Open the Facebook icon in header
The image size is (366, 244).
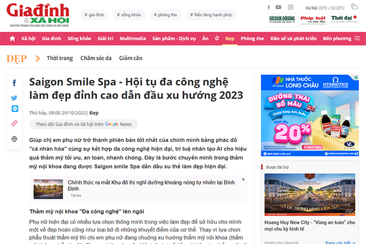click(268, 7)
